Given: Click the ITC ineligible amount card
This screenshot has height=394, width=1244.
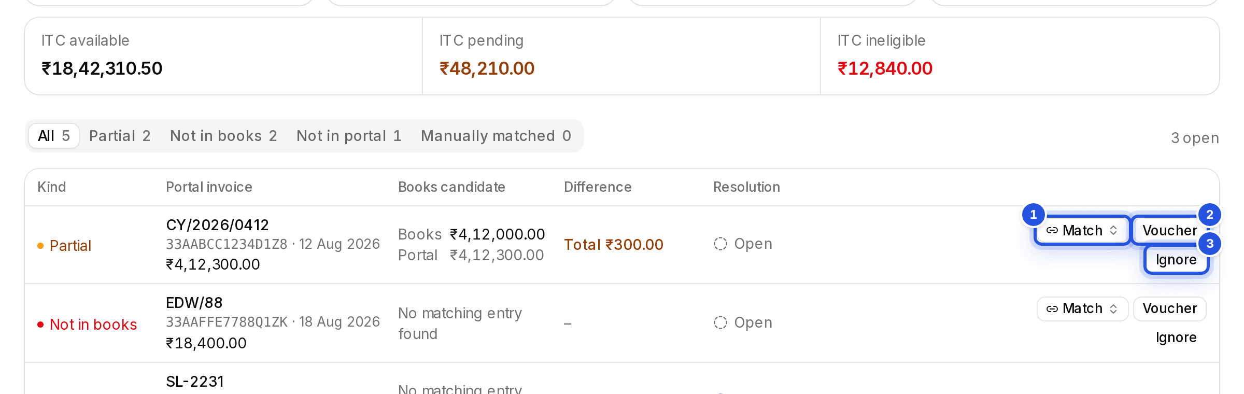Looking at the screenshot, I should click(1020, 56).
